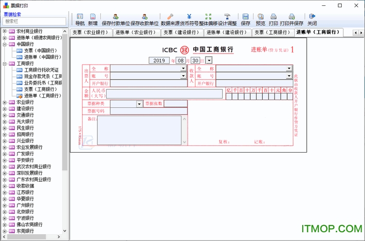Click the 出票人 开户银行 input field
The image size is (365, 241).
tap(148, 84)
